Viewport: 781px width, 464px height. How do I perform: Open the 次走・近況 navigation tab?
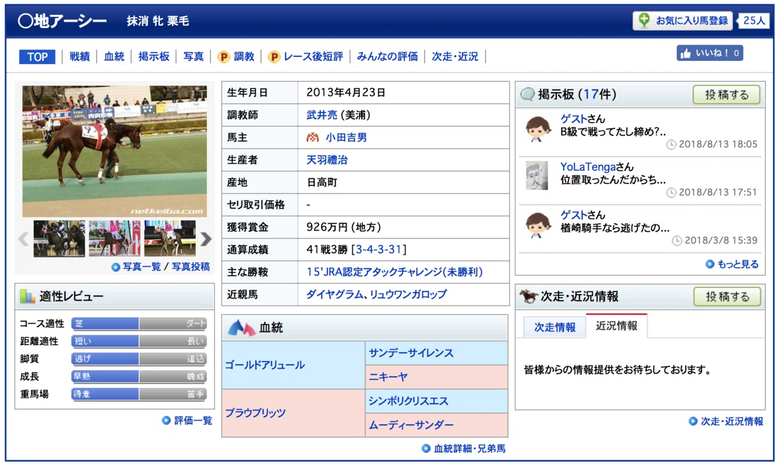455,57
